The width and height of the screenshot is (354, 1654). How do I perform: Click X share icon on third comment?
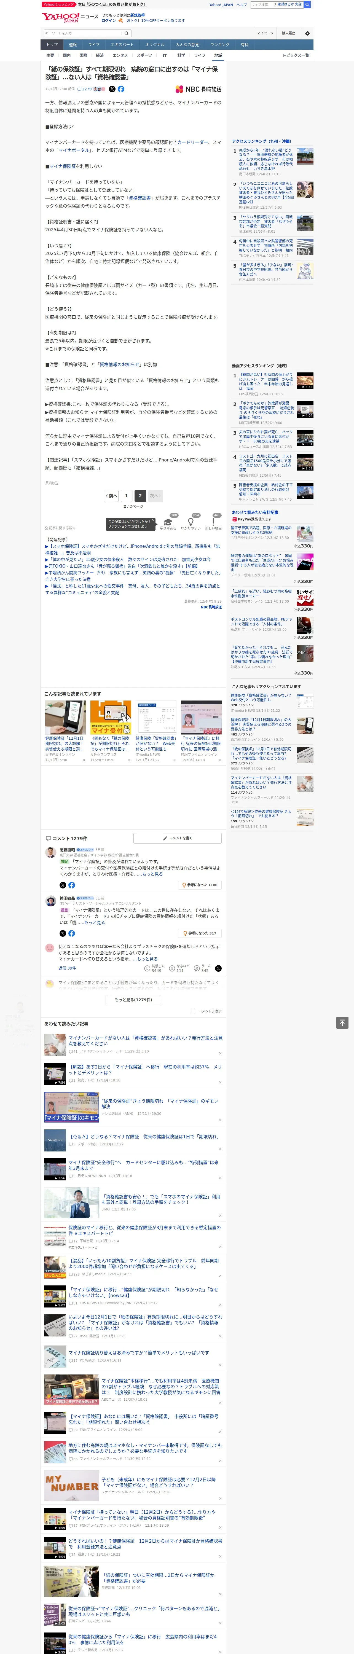point(218,968)
